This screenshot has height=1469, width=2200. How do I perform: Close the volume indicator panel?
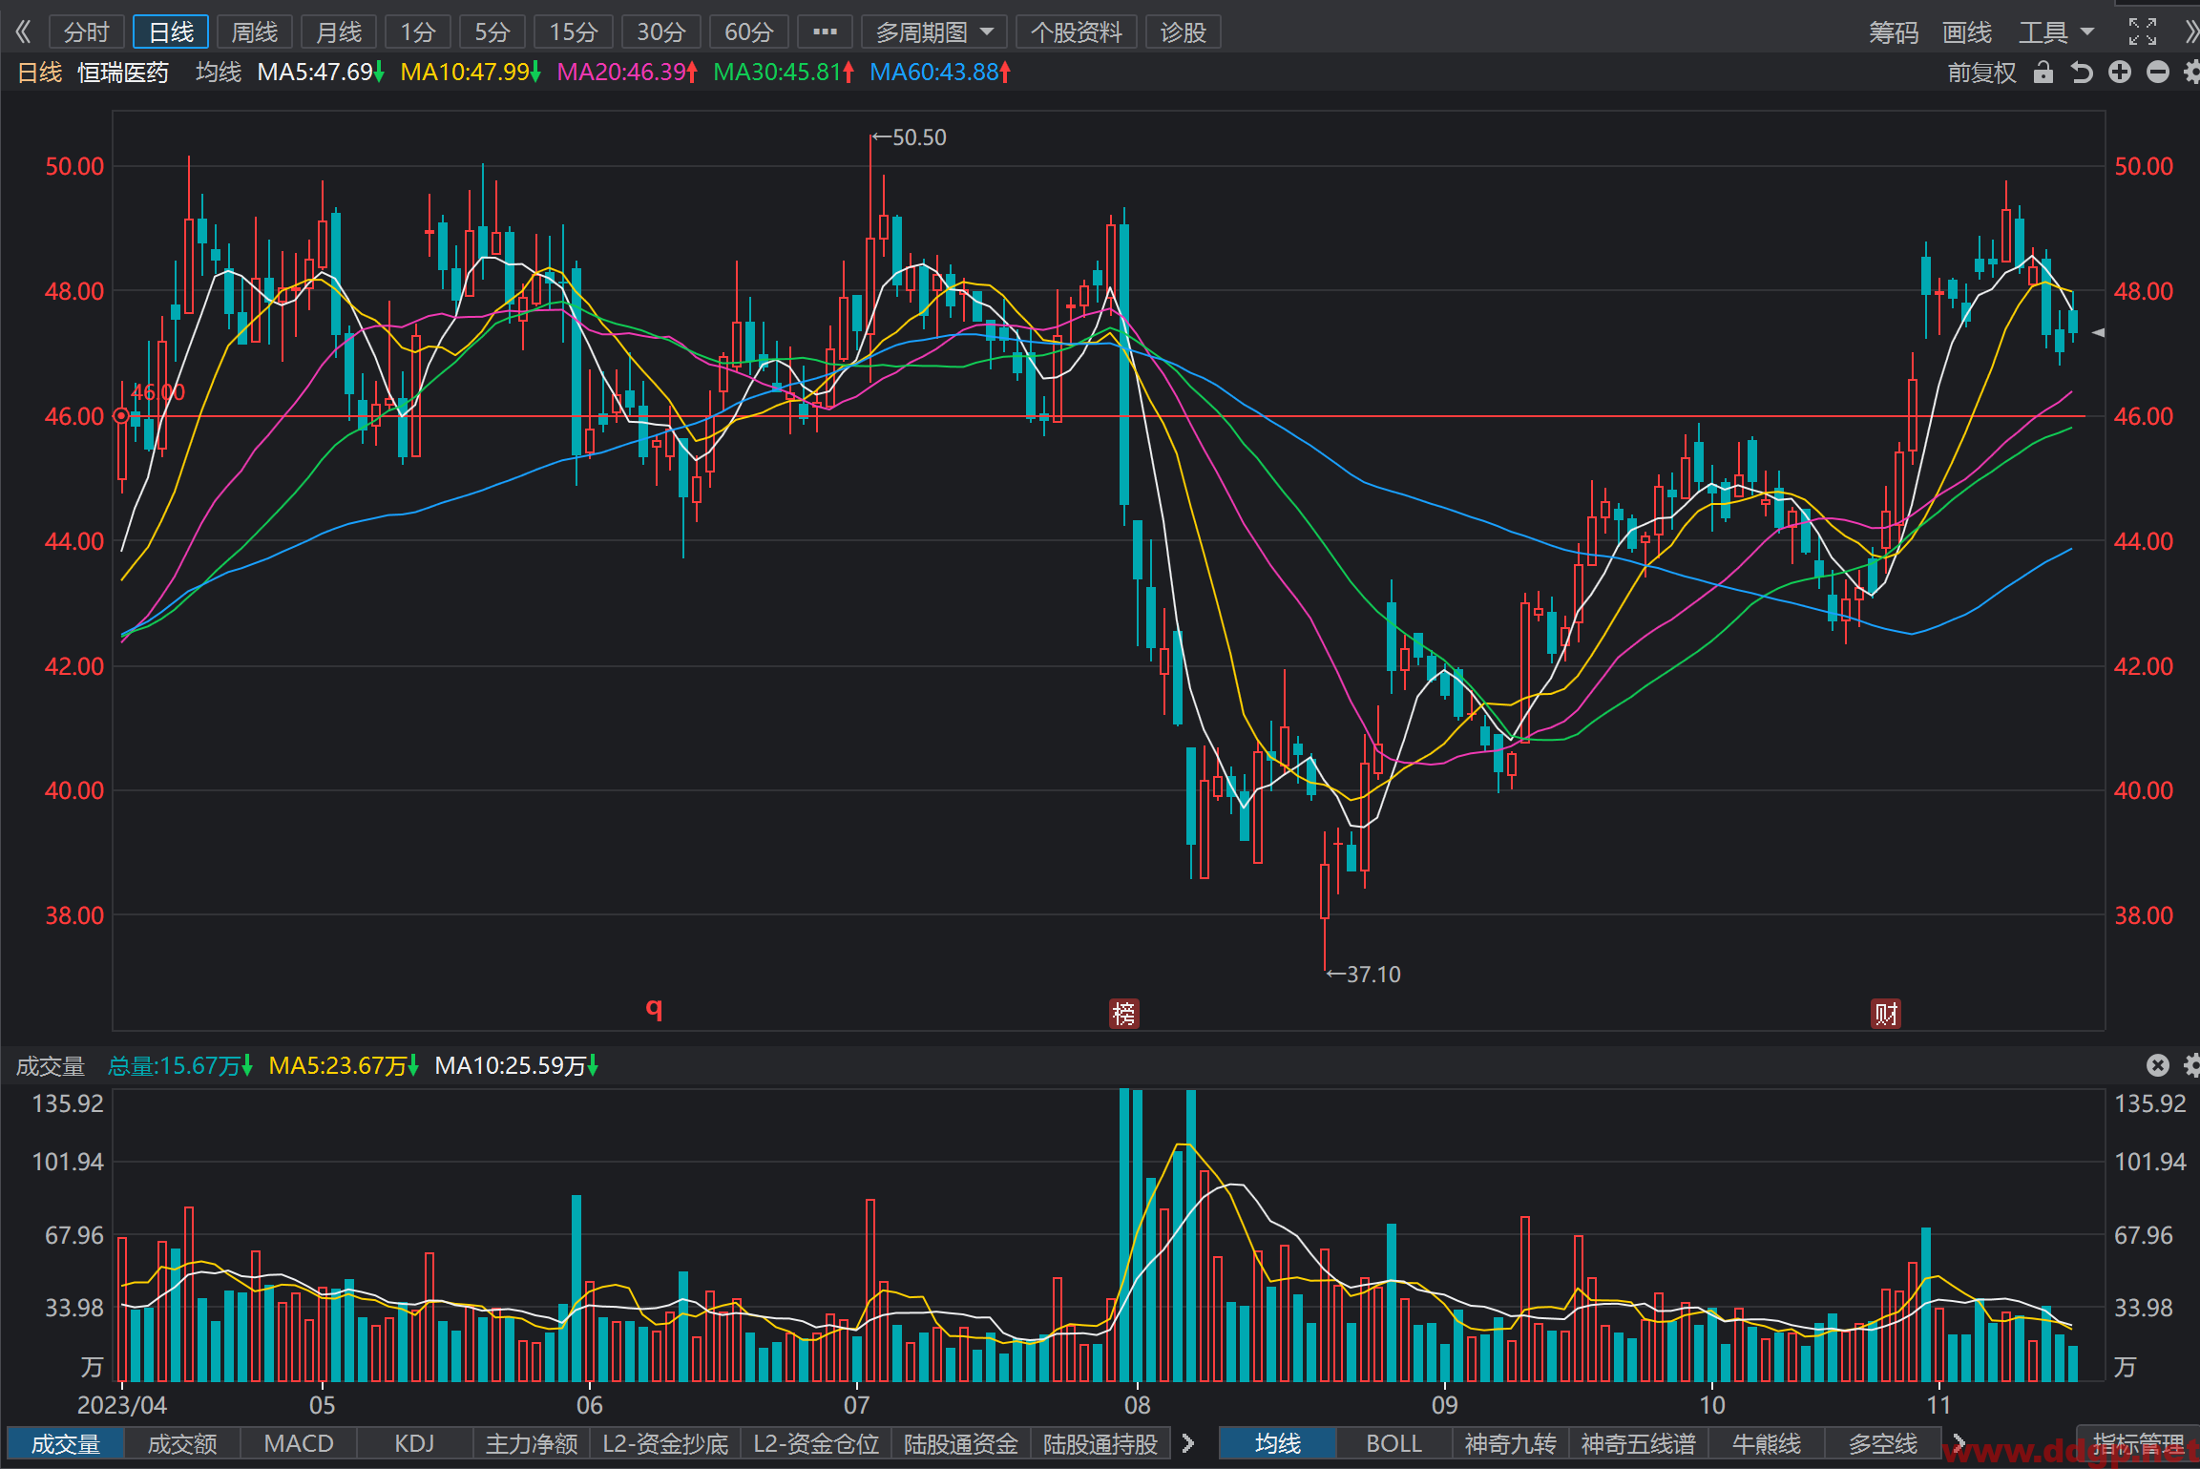(x=2157, y=1065)
